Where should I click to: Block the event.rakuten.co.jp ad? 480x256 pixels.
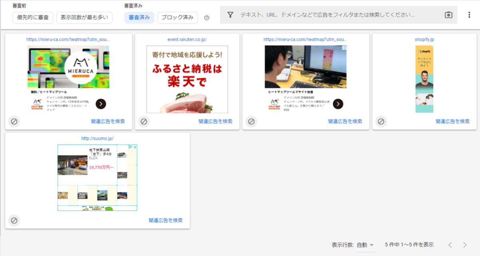click(x=144, y=121)
